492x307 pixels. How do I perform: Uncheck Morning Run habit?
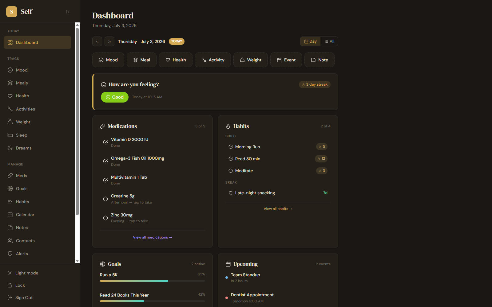pyautogui.click(x=231, y=147)
